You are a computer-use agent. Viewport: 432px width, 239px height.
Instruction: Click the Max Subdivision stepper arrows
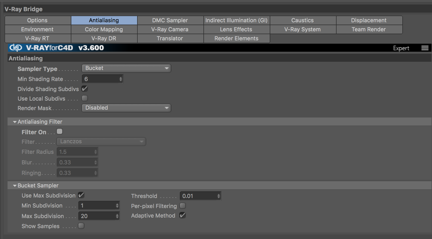click(117, 216)
